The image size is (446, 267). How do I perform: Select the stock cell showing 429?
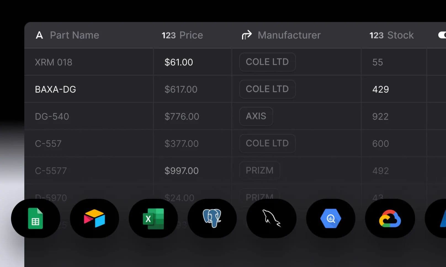click(394, 89)
